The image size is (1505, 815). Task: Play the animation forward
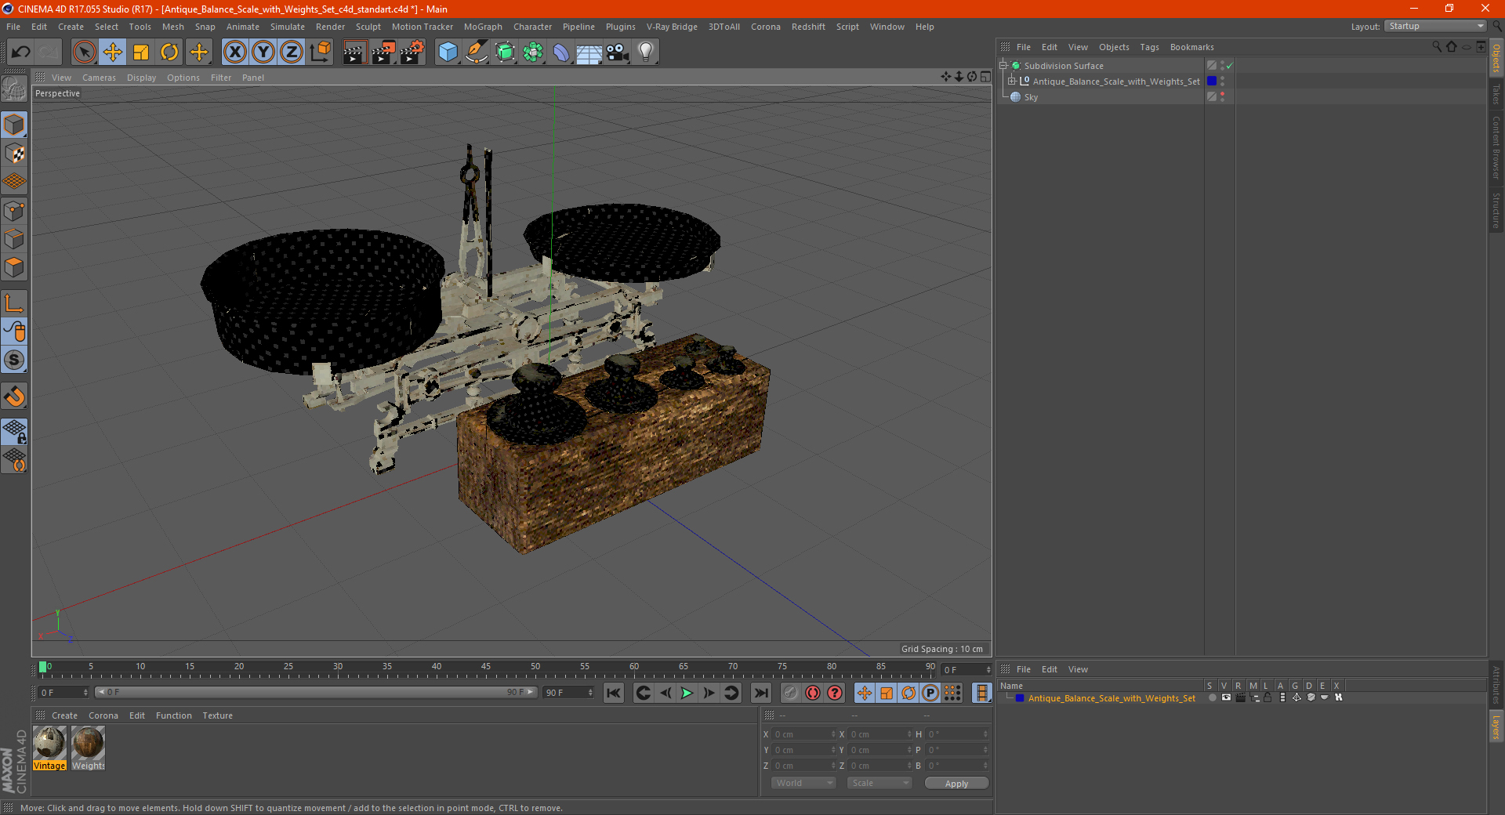(x=687, y=693)
